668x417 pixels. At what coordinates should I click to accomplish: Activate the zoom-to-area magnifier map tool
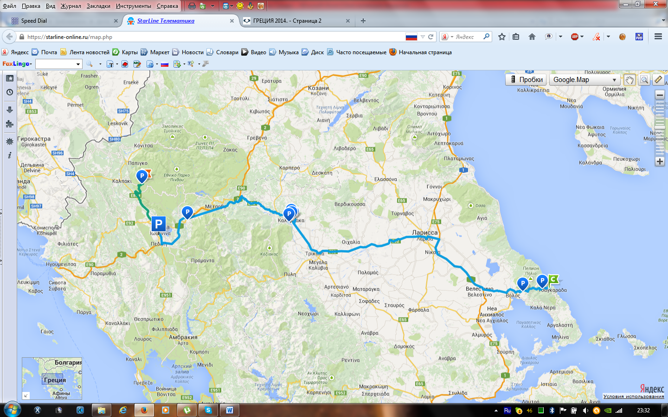pos(644,80)
